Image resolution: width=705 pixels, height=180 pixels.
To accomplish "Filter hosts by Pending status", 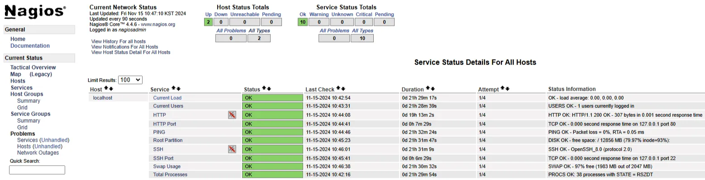I will (272, 14).
